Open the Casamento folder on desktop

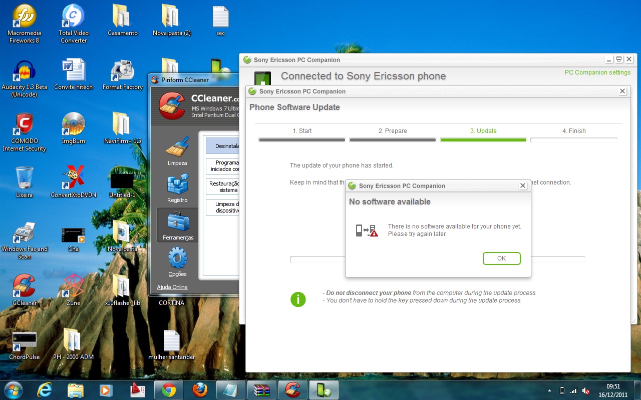(123, 20)
